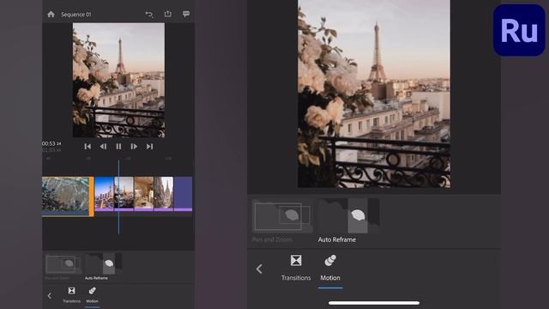
Task: Click the left Eiffel Tower preview monitor
Action: pyautogui.click(x=118, y=80)
